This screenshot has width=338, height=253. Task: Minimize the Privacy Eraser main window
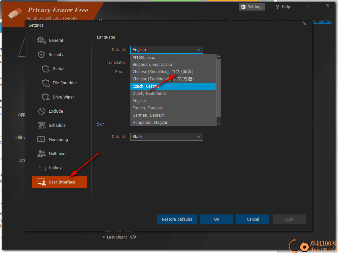pos(317,6)
